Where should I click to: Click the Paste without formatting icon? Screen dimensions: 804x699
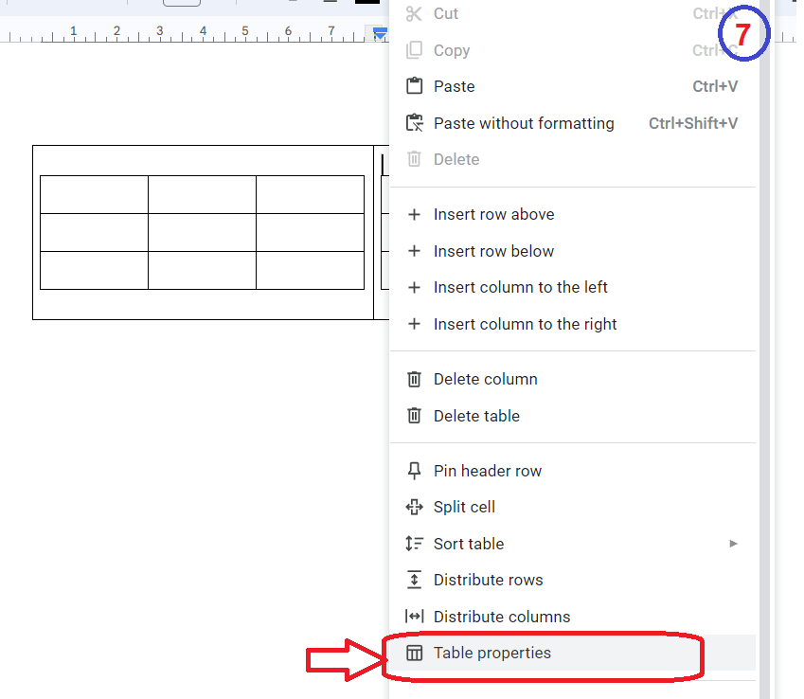point(414,122)
